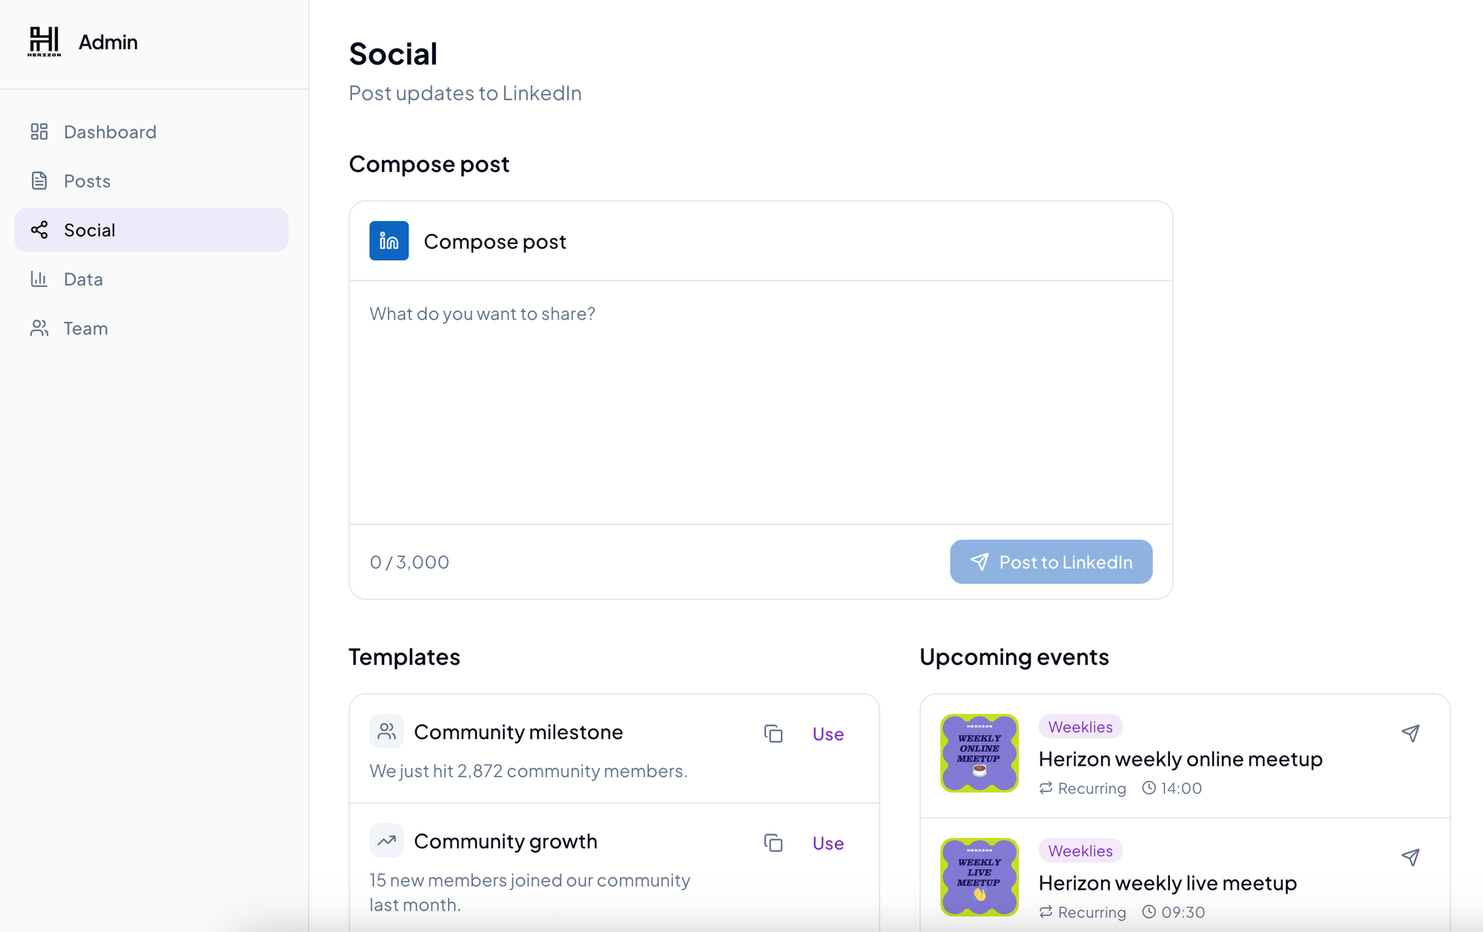Open the weekly live meetup thumbnail
The height and width of the screenshot is (932, 1483).
tap(979, 877)
